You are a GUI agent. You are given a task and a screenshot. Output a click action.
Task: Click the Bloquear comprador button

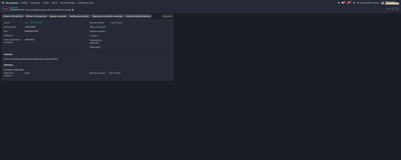58,16
